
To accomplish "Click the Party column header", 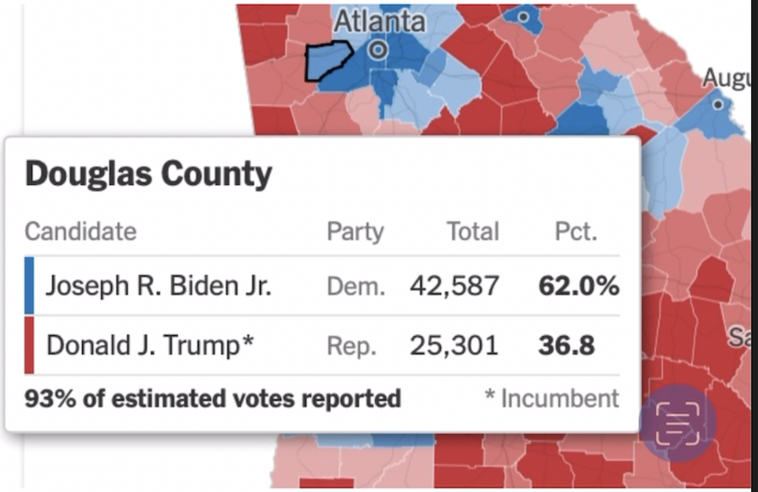I will tap(355, 232).
